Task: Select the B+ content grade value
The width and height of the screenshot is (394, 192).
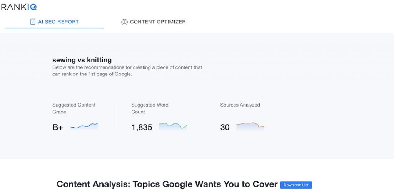Action: tap(58, 127)
